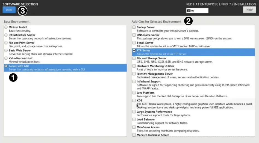Viewport: 259px width, 143px height.
Task: Click 'Allows the system to act as an FTP server.'
Action: tap(162, 54)
